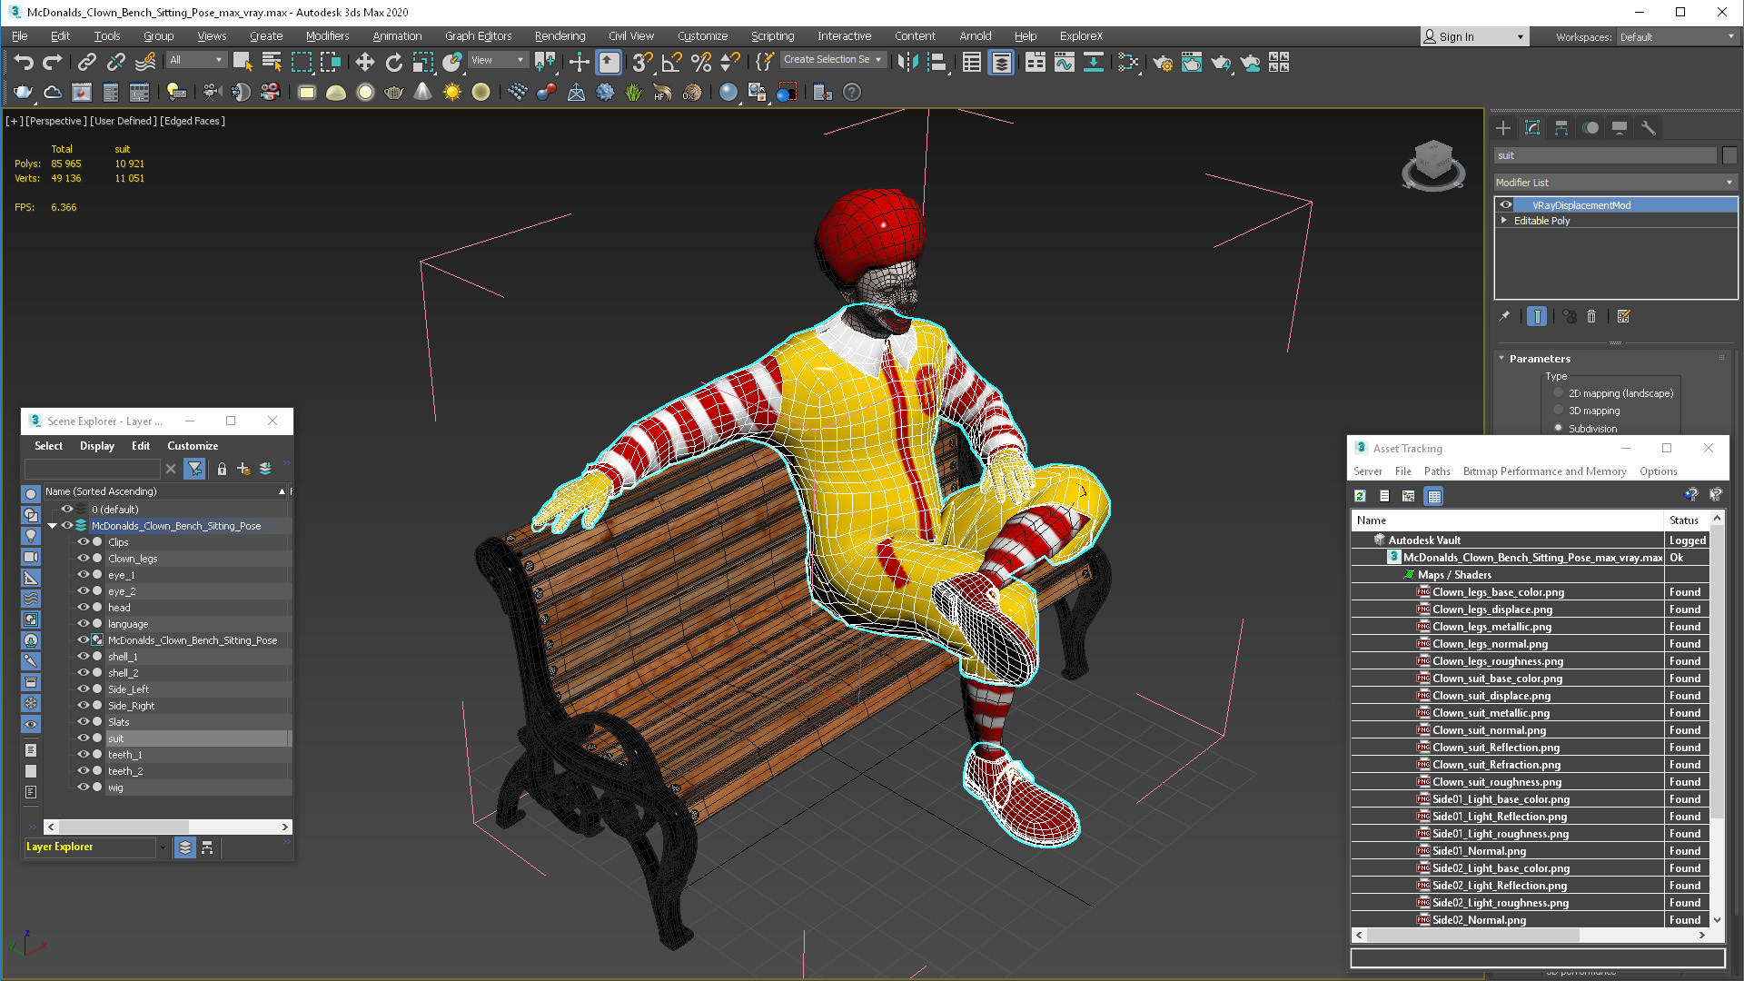Image resolution: width=1744 pixels, height=981 pixels.
Task: Toggle visibility of Clown_legs
Action: pos(83,559)
